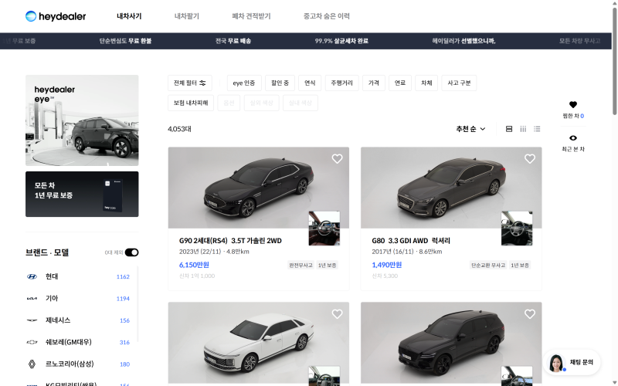Favorite the black SUV listing

coord(530,314)
